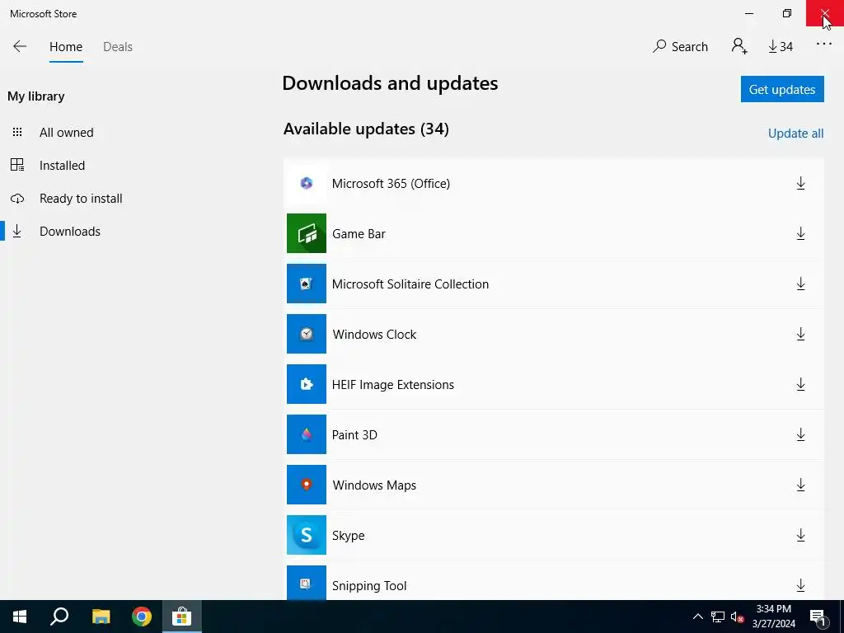Open File Explorer from taskbar
844x633 pixels.
101,617
